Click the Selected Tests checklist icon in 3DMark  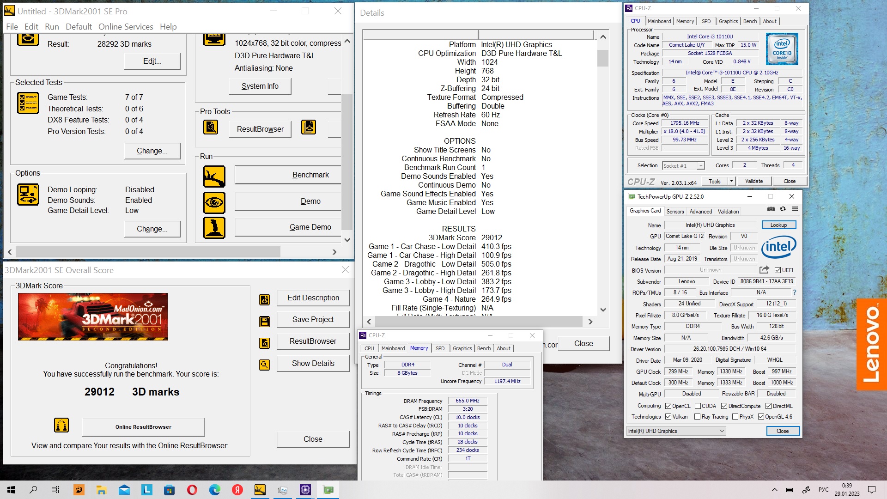pos(28,103)
